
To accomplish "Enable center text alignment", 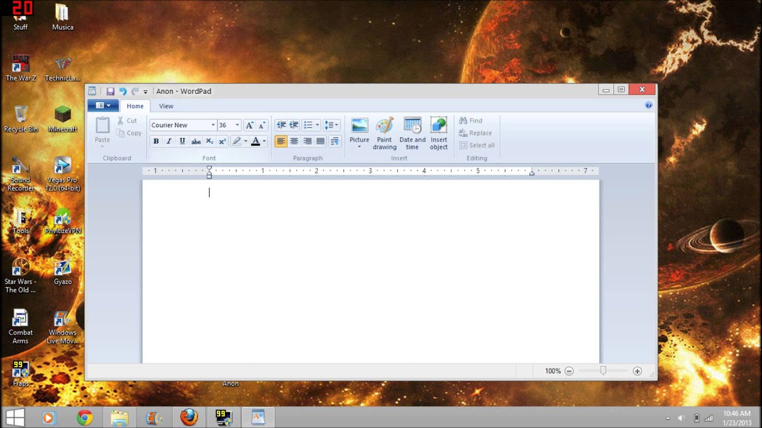I will point(294,141).
